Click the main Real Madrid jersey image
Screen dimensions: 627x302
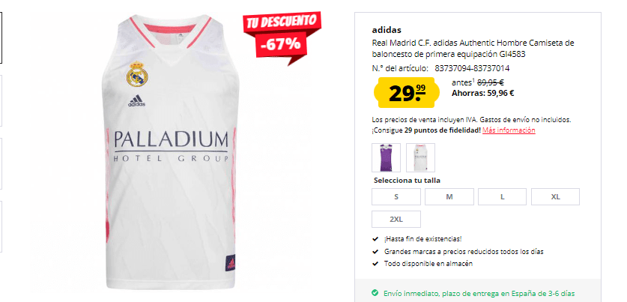pyautogui.click(x=171, y=152)
